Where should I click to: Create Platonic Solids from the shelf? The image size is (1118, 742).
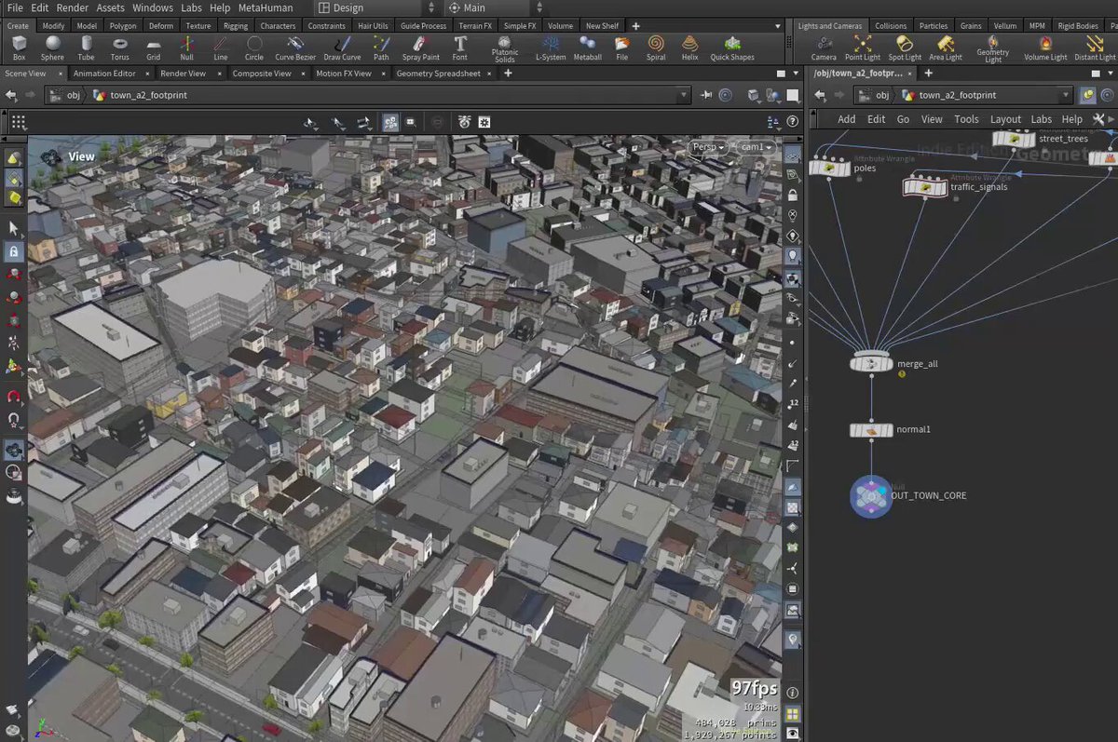[x=505, y=48]
